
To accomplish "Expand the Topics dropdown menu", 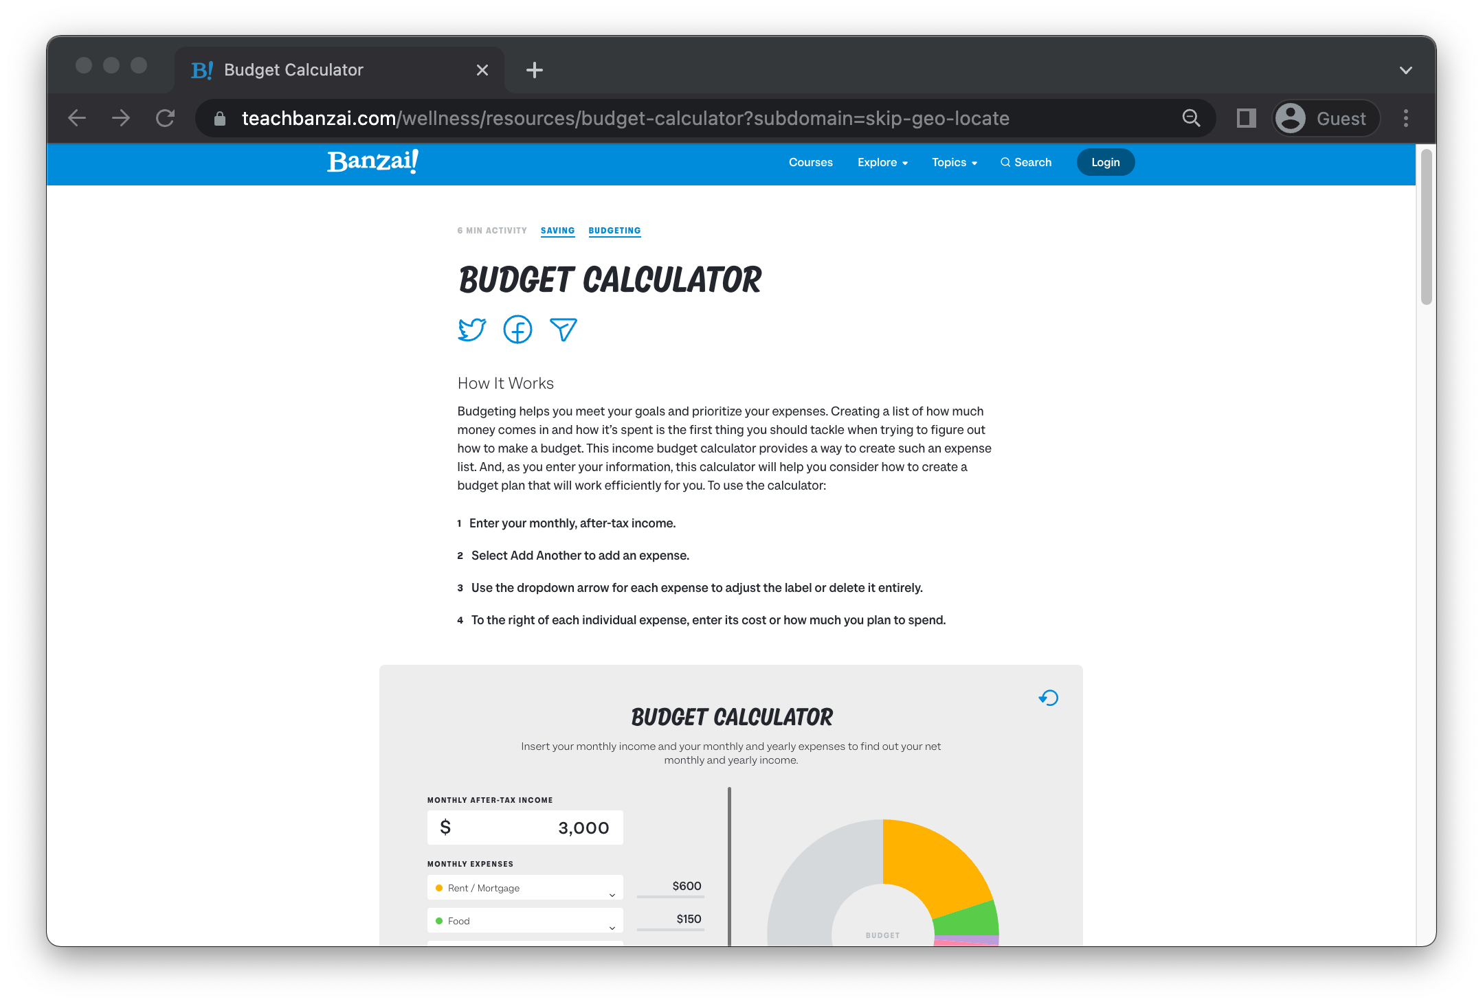I will pos(954,162).
